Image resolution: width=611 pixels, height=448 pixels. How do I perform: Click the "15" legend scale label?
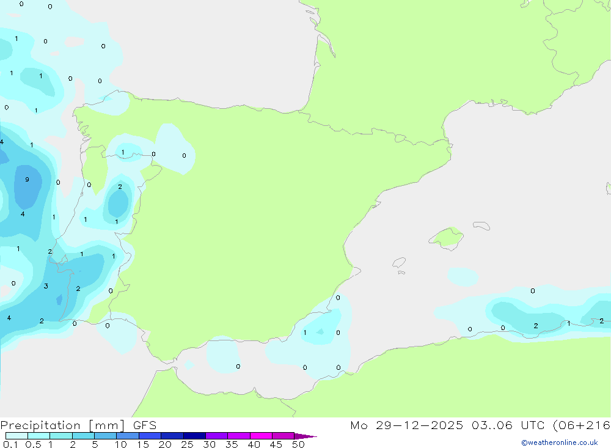coord(143,444)
